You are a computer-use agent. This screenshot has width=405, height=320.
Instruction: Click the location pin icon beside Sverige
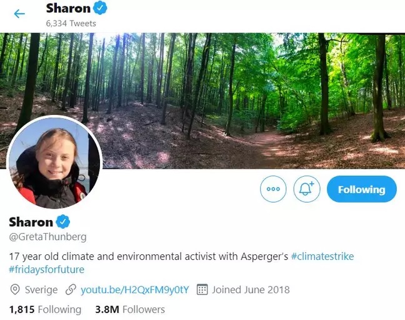(14, 290)
